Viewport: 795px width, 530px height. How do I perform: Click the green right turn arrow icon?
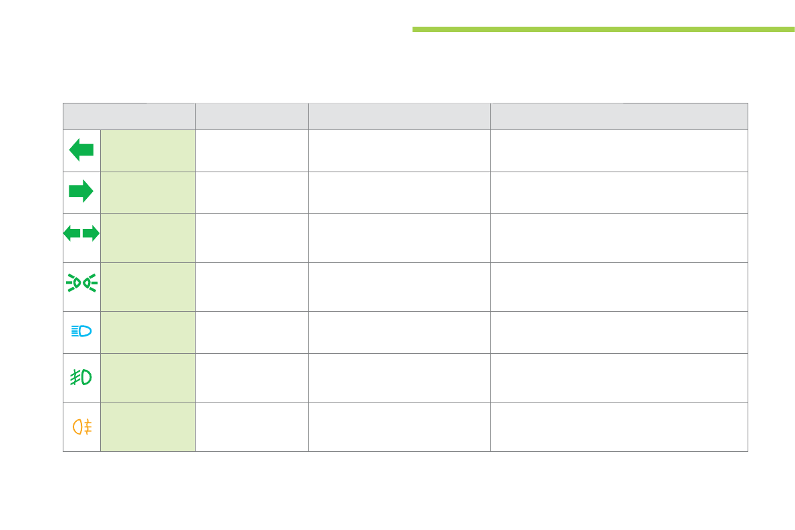[81, 192]
